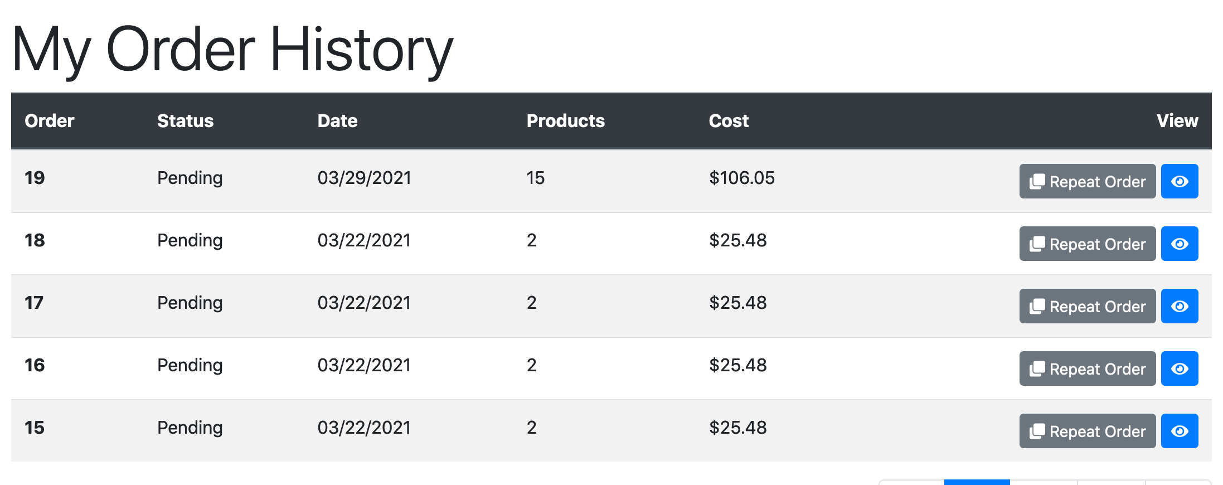
Task: Reorder order 15 with Repeat Order button
Action: click(1088, 431)
